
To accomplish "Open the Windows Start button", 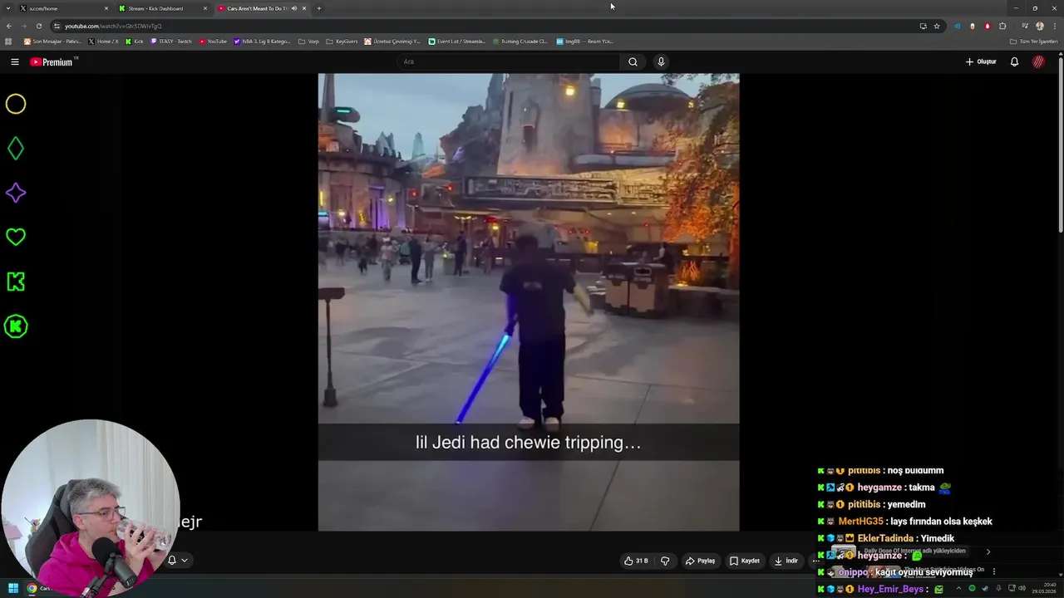I will click(13, 588).
